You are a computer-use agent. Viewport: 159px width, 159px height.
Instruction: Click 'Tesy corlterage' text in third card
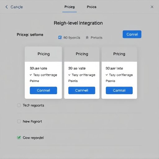click(x=121, y=75)
